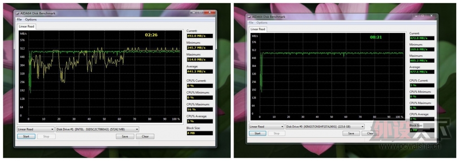Expand Linear Read test dropdown, right window

point(267,126)
